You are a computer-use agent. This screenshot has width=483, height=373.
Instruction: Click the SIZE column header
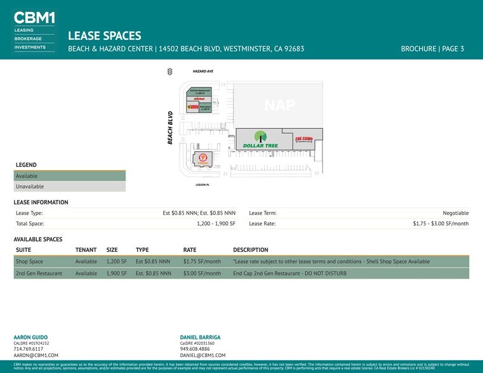coord(112,250)
